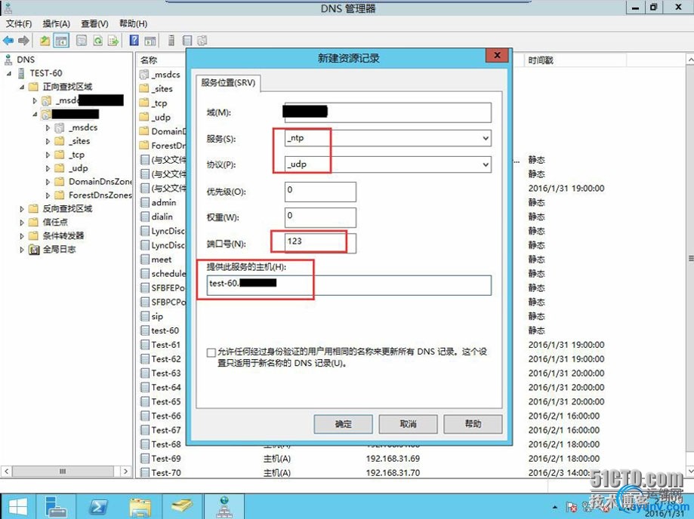Screen dimensions: 694x519
Task: Click the 确定 button
Action: (343, 424)
